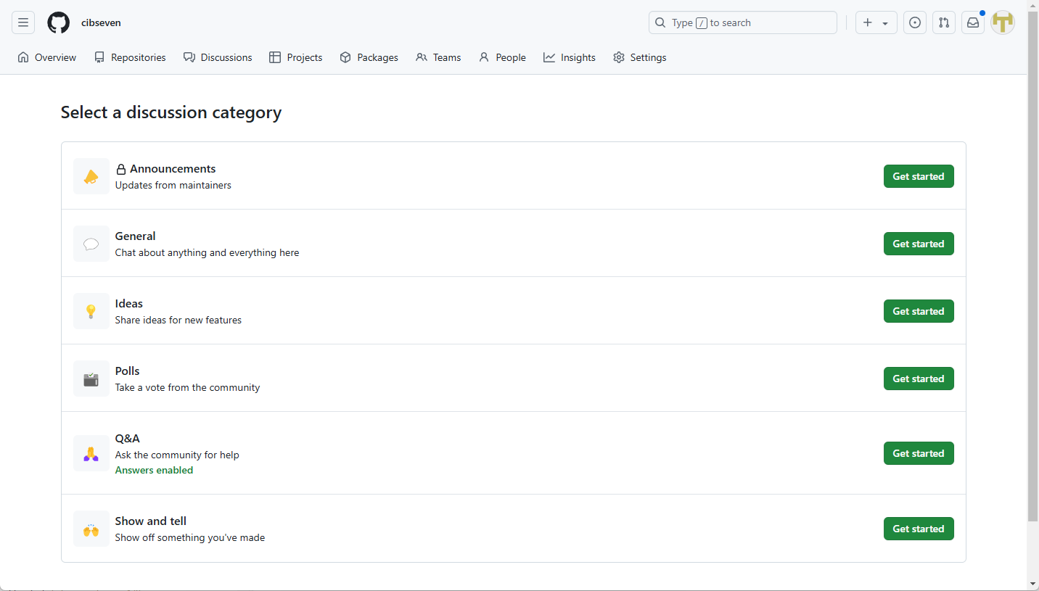Image resolution: width=1039 pixels, height=591 pixels.
Task: Get started with an Announcements discussion
Action: 919,175
